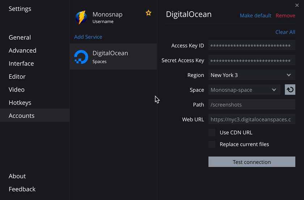The image size is (304, 200).
Task: Click the Add Service link
Action: [x=88, y=37]
